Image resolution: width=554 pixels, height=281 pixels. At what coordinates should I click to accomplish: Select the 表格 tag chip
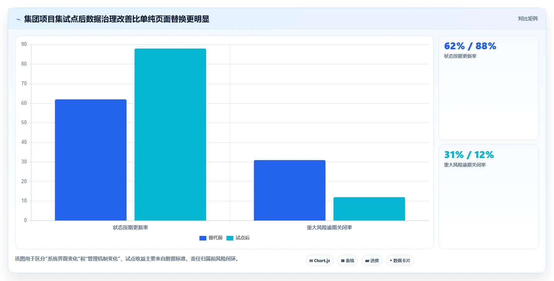coord(347,261)
